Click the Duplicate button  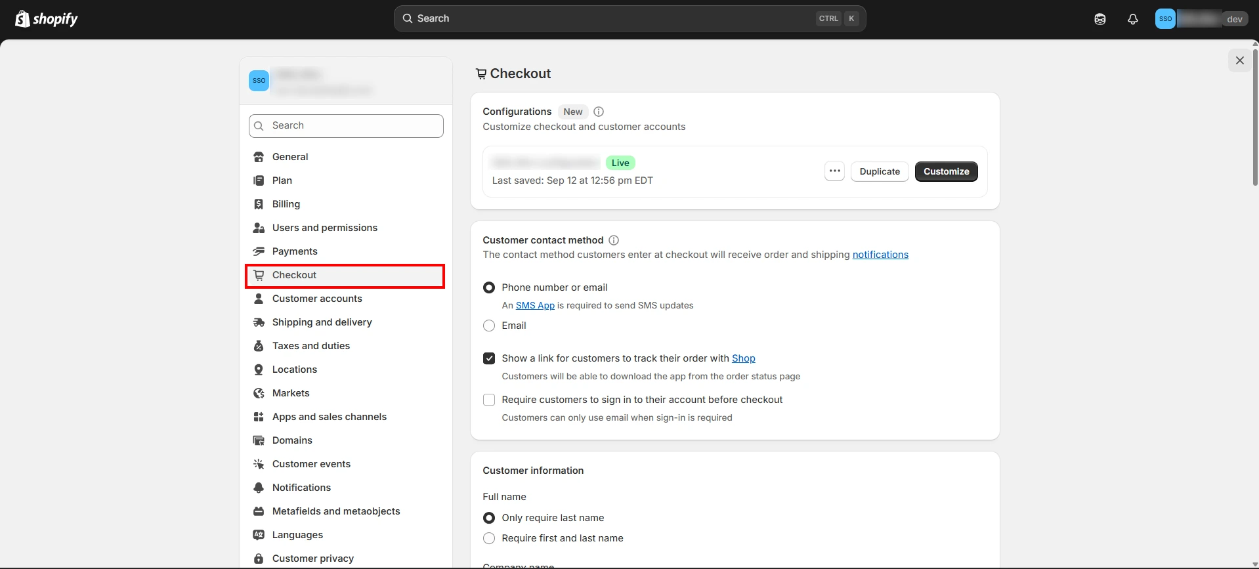click(880, 171)
